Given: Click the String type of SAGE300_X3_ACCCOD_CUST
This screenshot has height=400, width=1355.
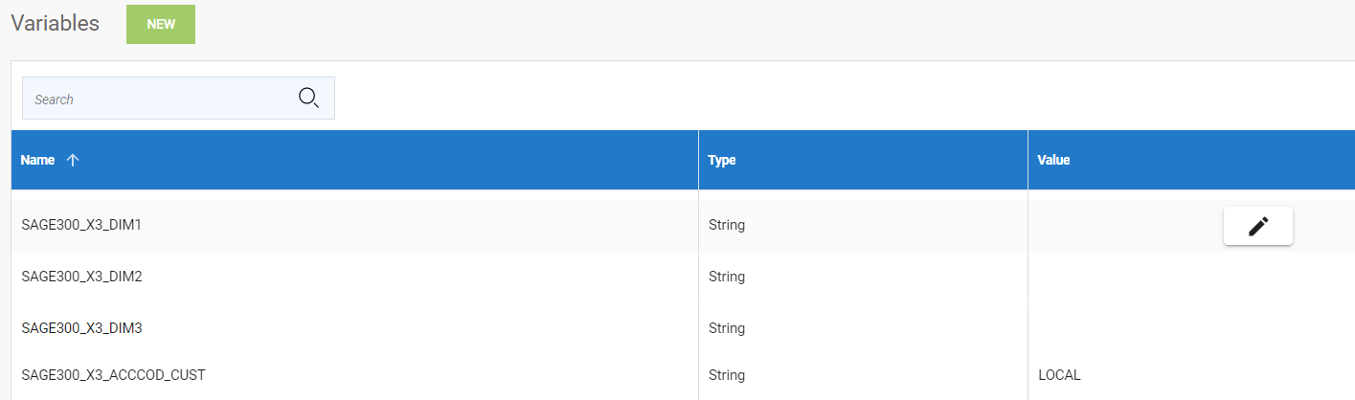Looking at the screenshot, I should (727, 375).
